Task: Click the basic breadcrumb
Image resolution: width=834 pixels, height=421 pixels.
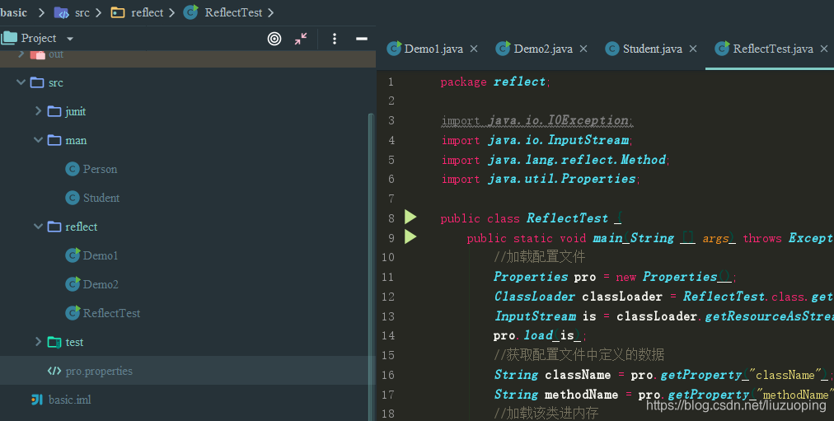Action: click(x=14, y=12)
